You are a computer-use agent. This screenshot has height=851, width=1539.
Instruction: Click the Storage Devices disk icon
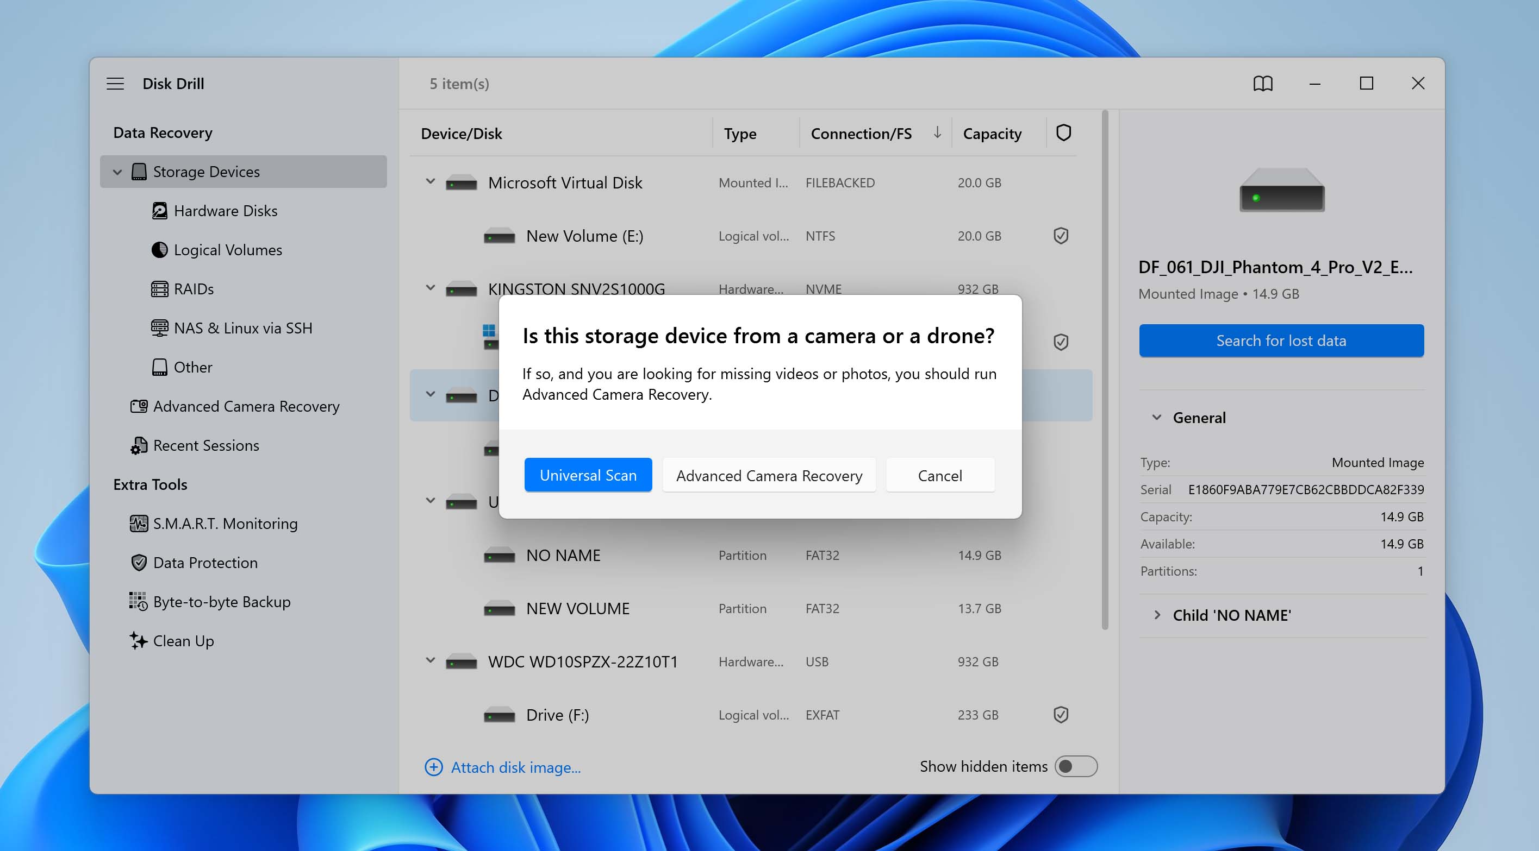(x=139, y=172)
